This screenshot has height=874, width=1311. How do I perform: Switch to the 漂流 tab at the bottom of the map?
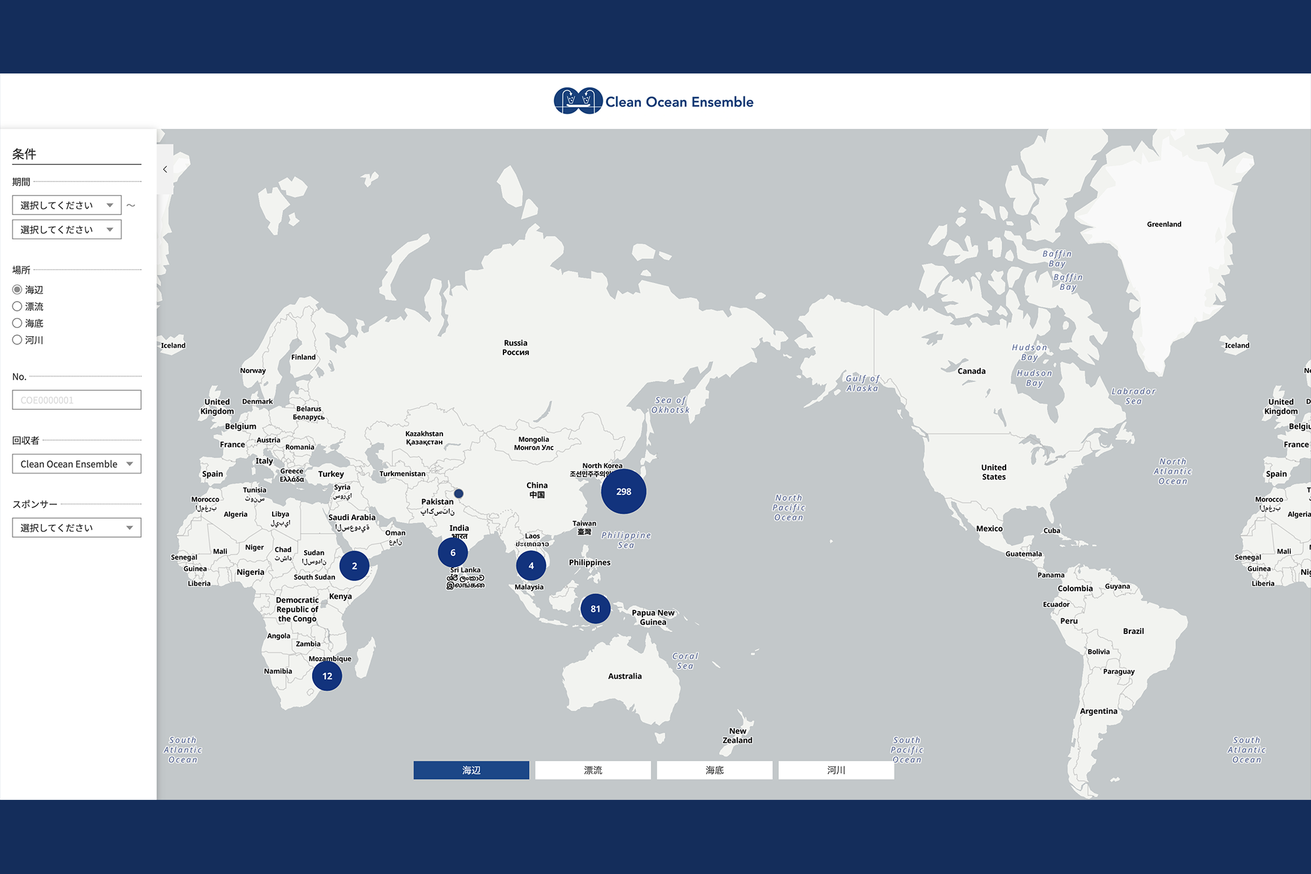click(x=593, y=770)
